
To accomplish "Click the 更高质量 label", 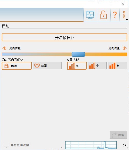I will [x=114, y=48].
